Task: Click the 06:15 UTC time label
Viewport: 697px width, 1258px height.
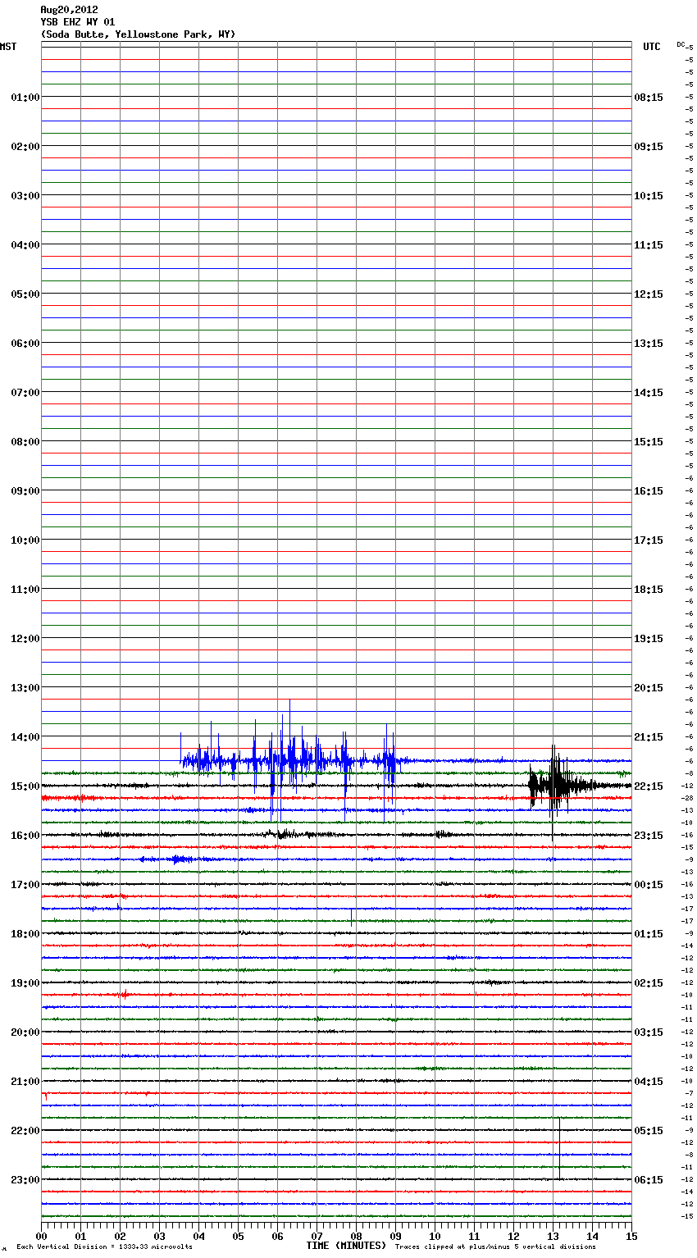Action: pos(649,1180)
